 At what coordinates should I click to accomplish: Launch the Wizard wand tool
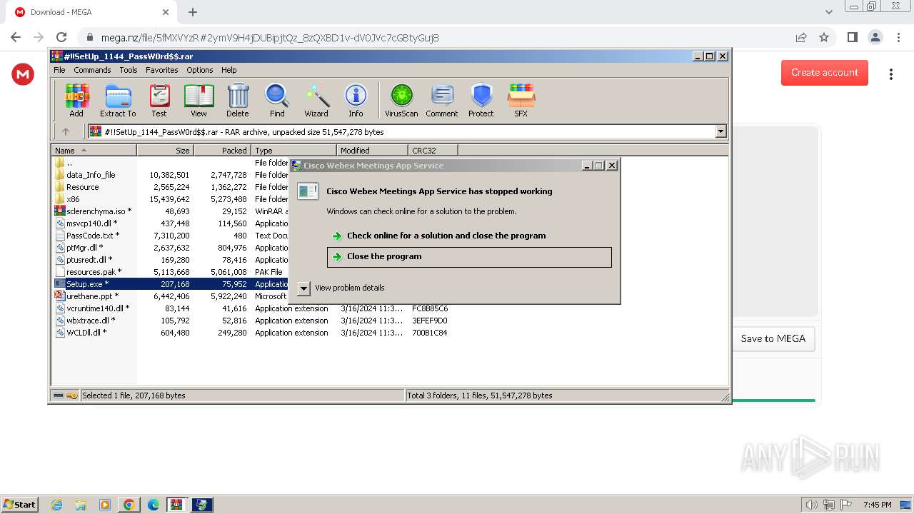[x=316, y=100]
